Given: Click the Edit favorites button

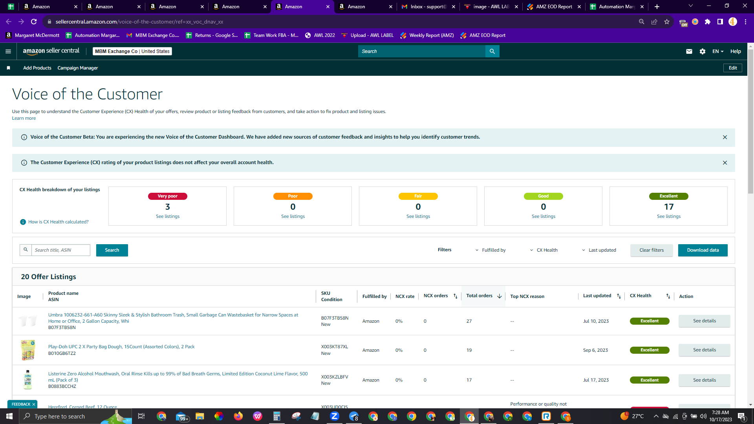Looking at the screenshot, I should click(x=733, y=68).
